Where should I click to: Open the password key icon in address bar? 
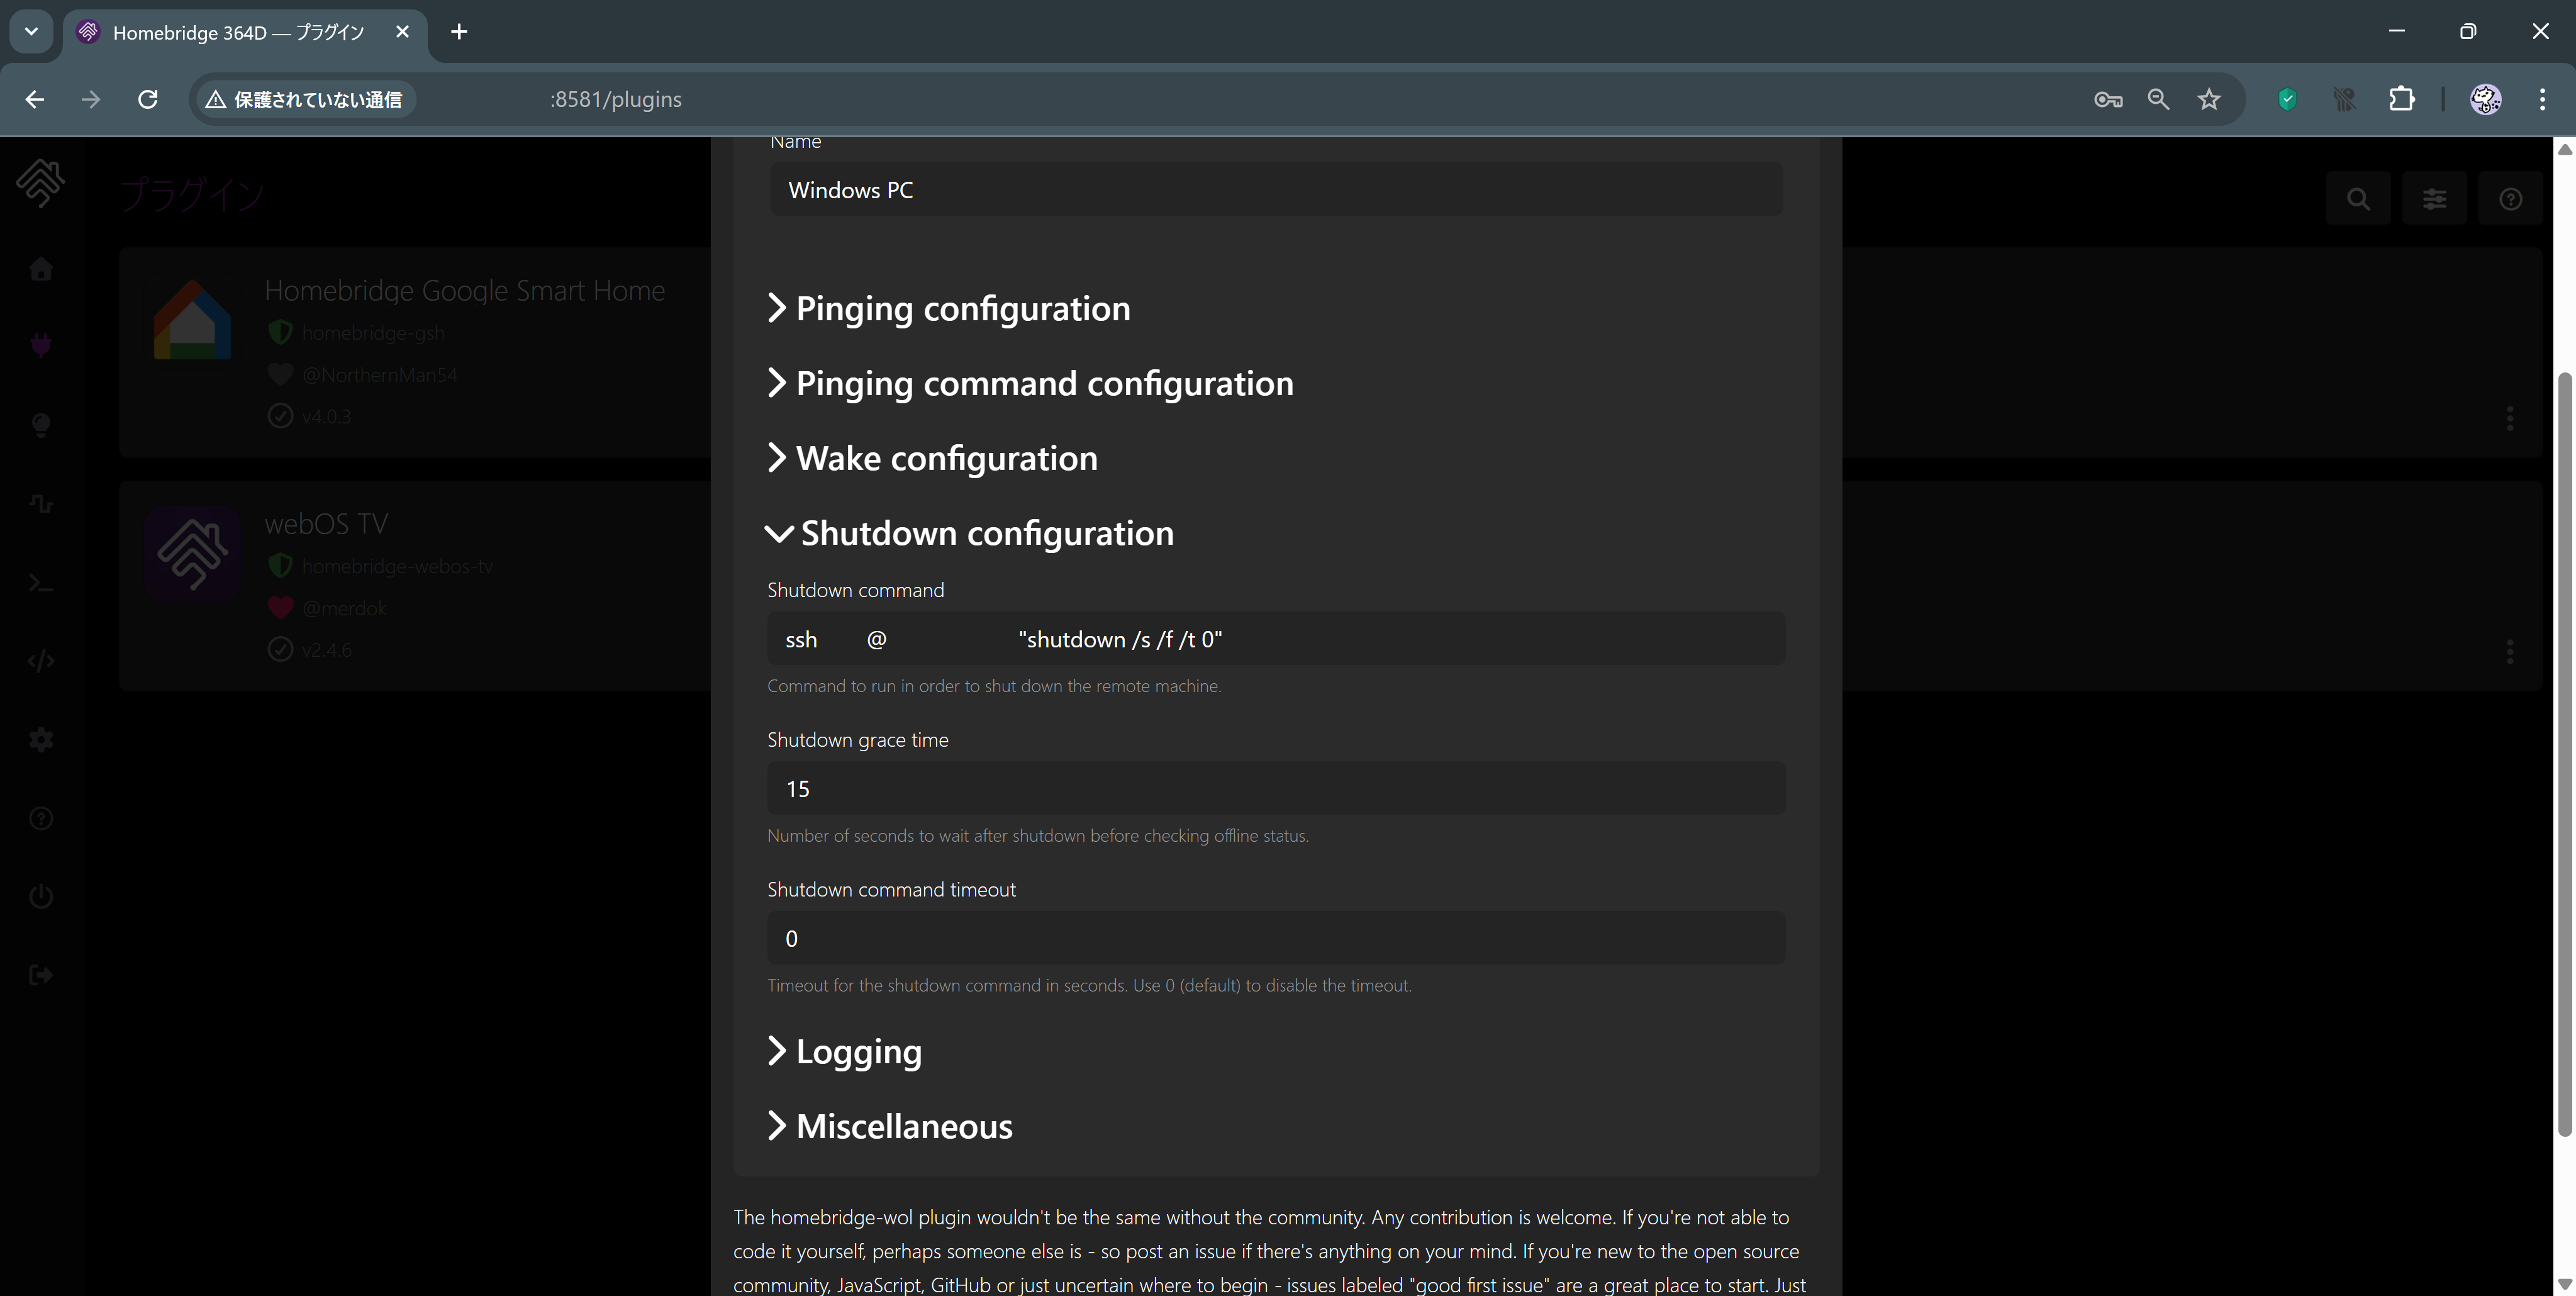2107,99
